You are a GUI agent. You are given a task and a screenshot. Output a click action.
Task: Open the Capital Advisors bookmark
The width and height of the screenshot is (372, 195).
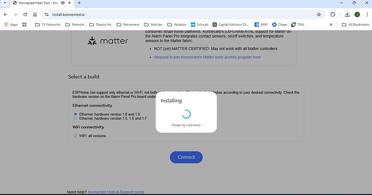(x=230, y=24)
